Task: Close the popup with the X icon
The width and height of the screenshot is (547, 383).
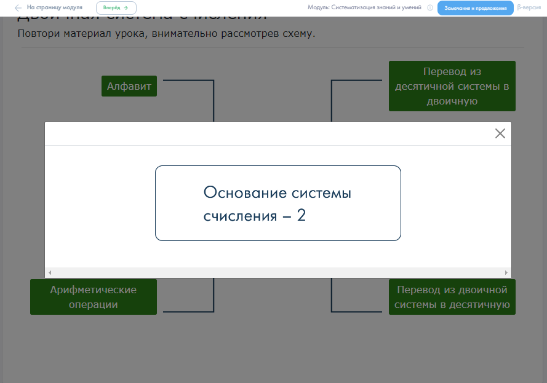Action: point(500,133)
